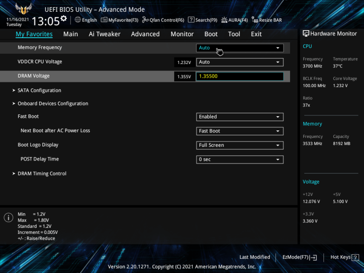Click the TUF logo emblem
The height and width of the screenshot is (273, 364).
point(23,9)
